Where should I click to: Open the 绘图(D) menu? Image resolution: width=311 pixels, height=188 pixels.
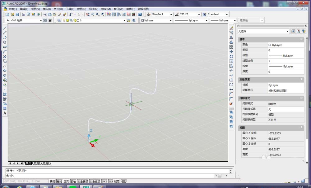(x=81, y=9)
